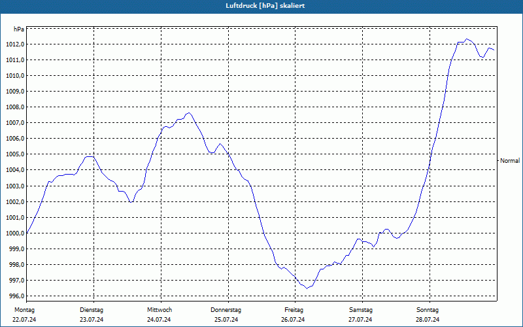The height and width of the screenshot is (327, 523).
Task: Click the 1007,0 axis value
Action: [15, 123]
